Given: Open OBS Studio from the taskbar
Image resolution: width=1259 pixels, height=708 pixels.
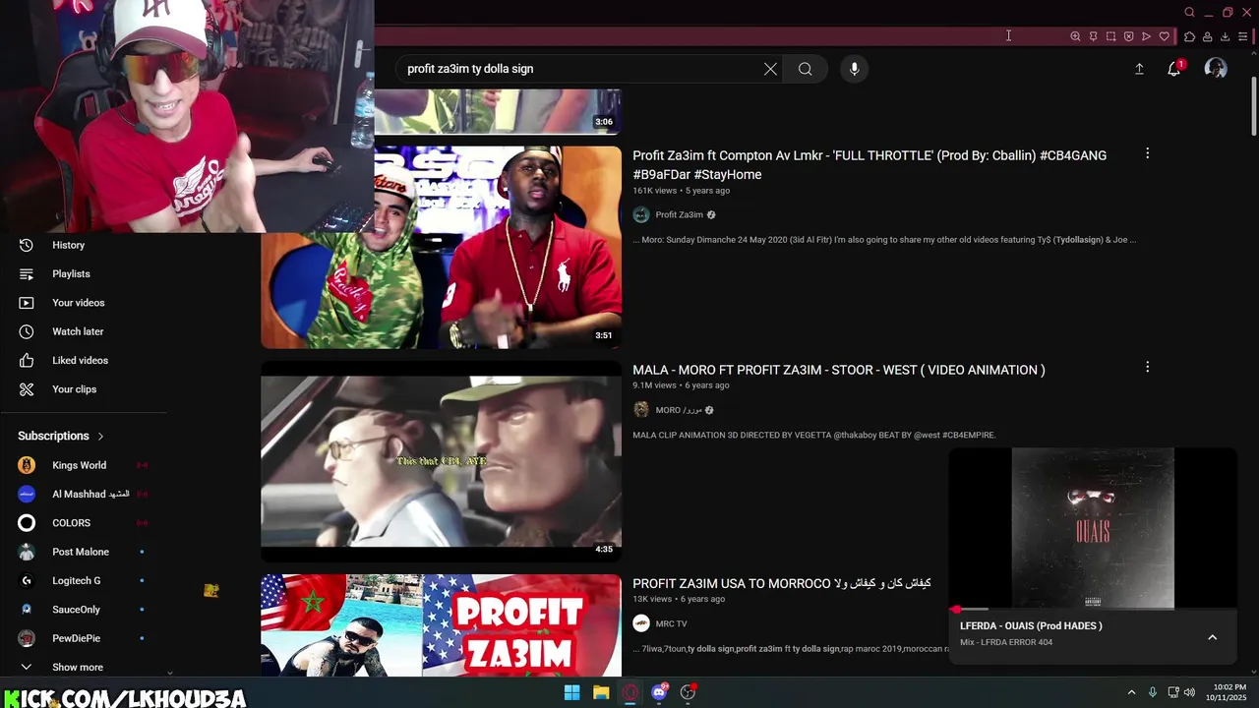Looking at the screenshot, I should point(689,692).
